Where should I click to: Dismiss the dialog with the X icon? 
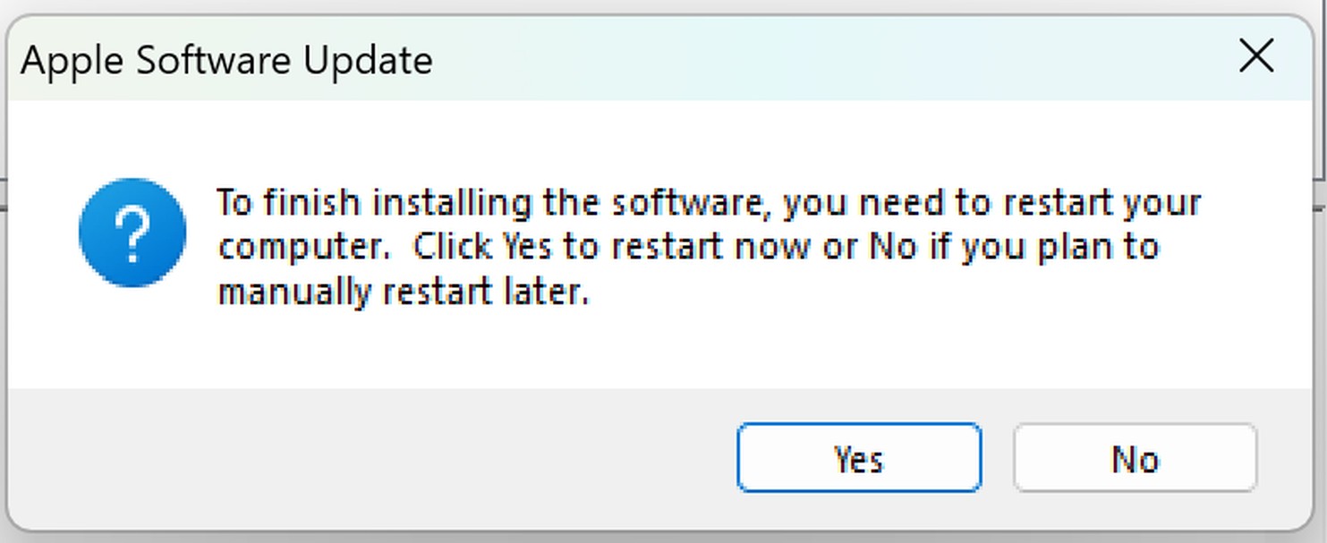1256,57
